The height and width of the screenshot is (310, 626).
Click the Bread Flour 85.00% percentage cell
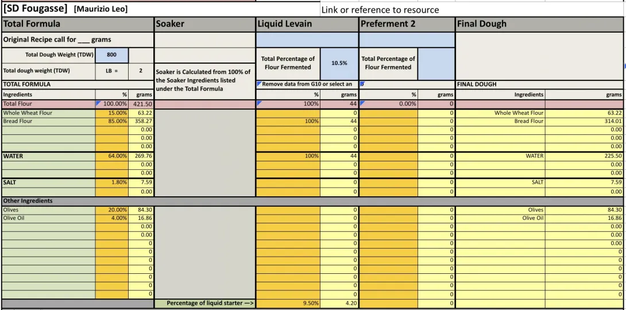(x=112, y=121)
